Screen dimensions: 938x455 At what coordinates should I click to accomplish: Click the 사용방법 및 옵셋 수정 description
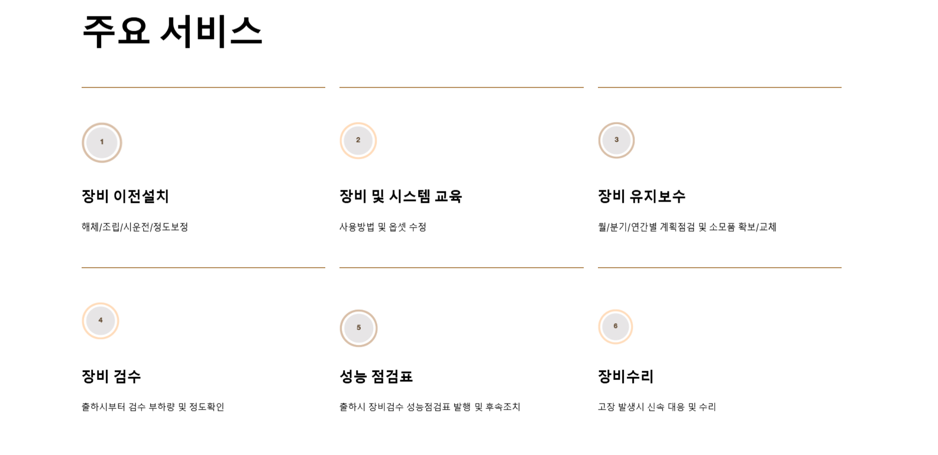383,227
